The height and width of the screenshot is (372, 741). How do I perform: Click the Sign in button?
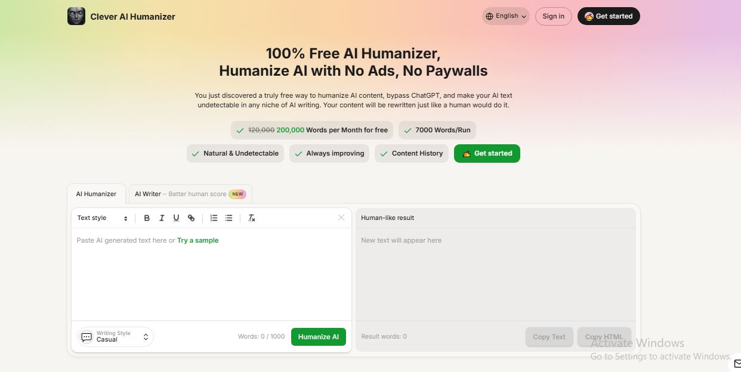click(553, 16)
